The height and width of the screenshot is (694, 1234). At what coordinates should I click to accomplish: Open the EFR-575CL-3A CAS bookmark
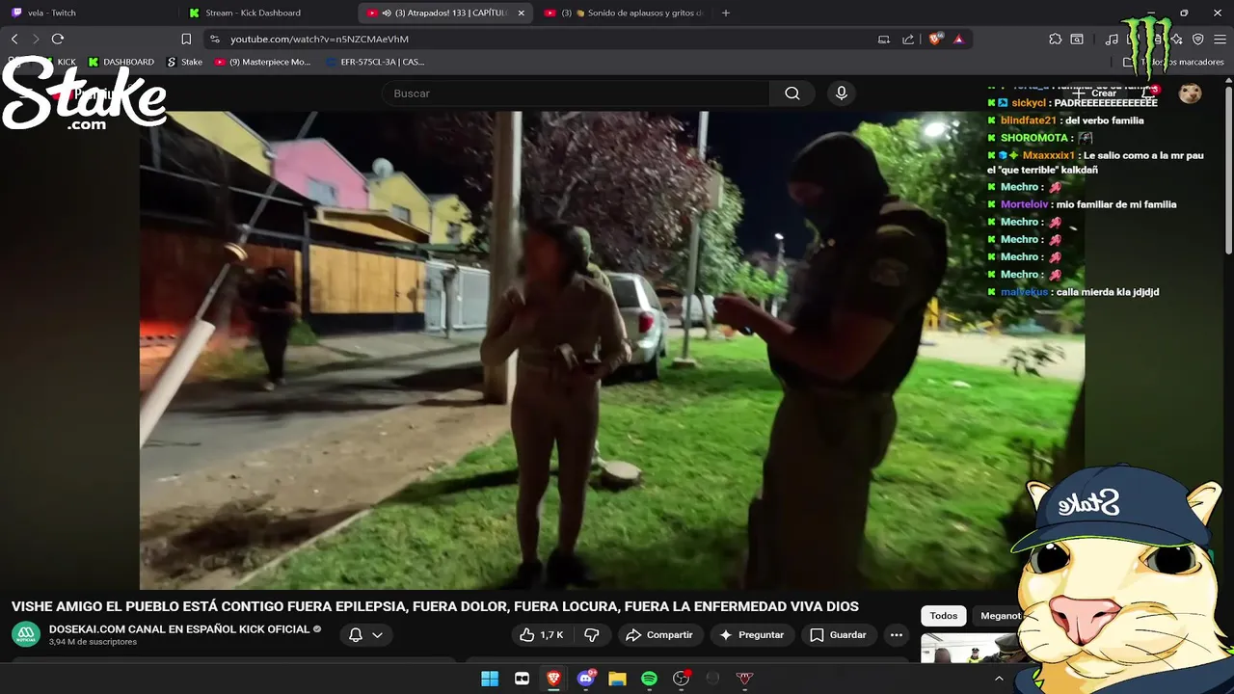(x=375, y=62)
